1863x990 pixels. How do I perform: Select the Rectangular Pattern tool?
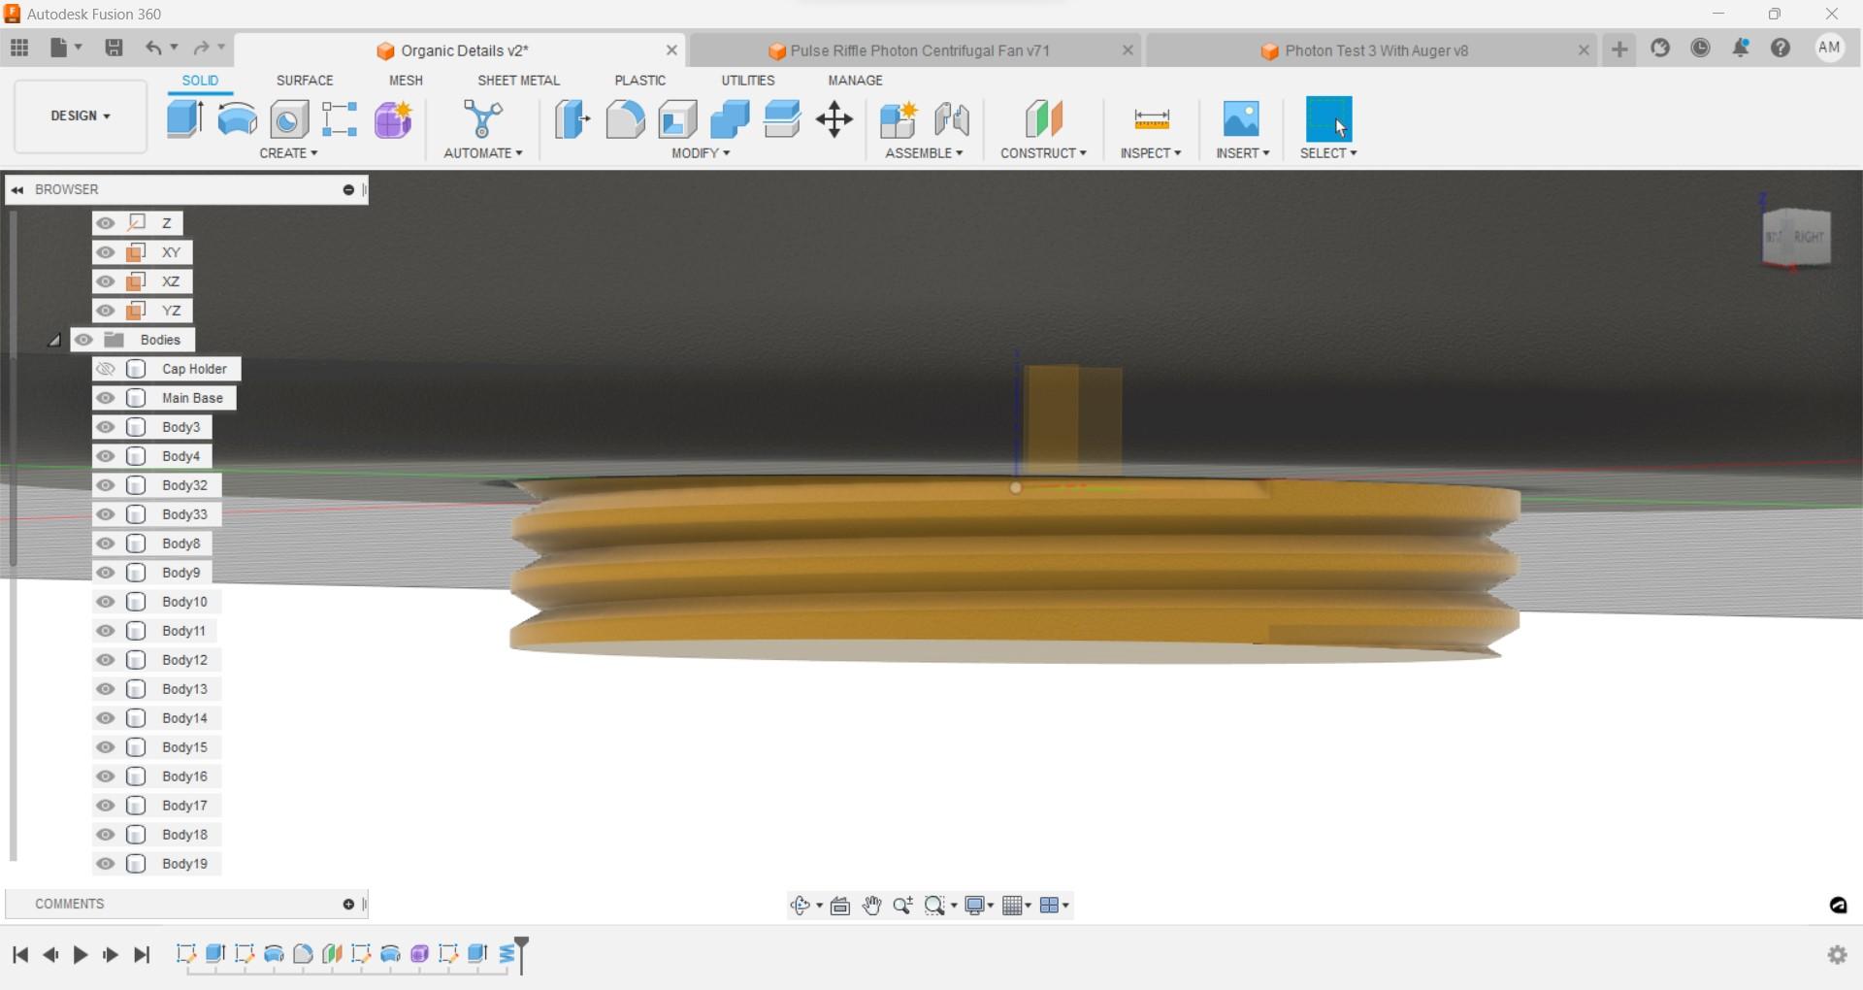pos(340,119)
